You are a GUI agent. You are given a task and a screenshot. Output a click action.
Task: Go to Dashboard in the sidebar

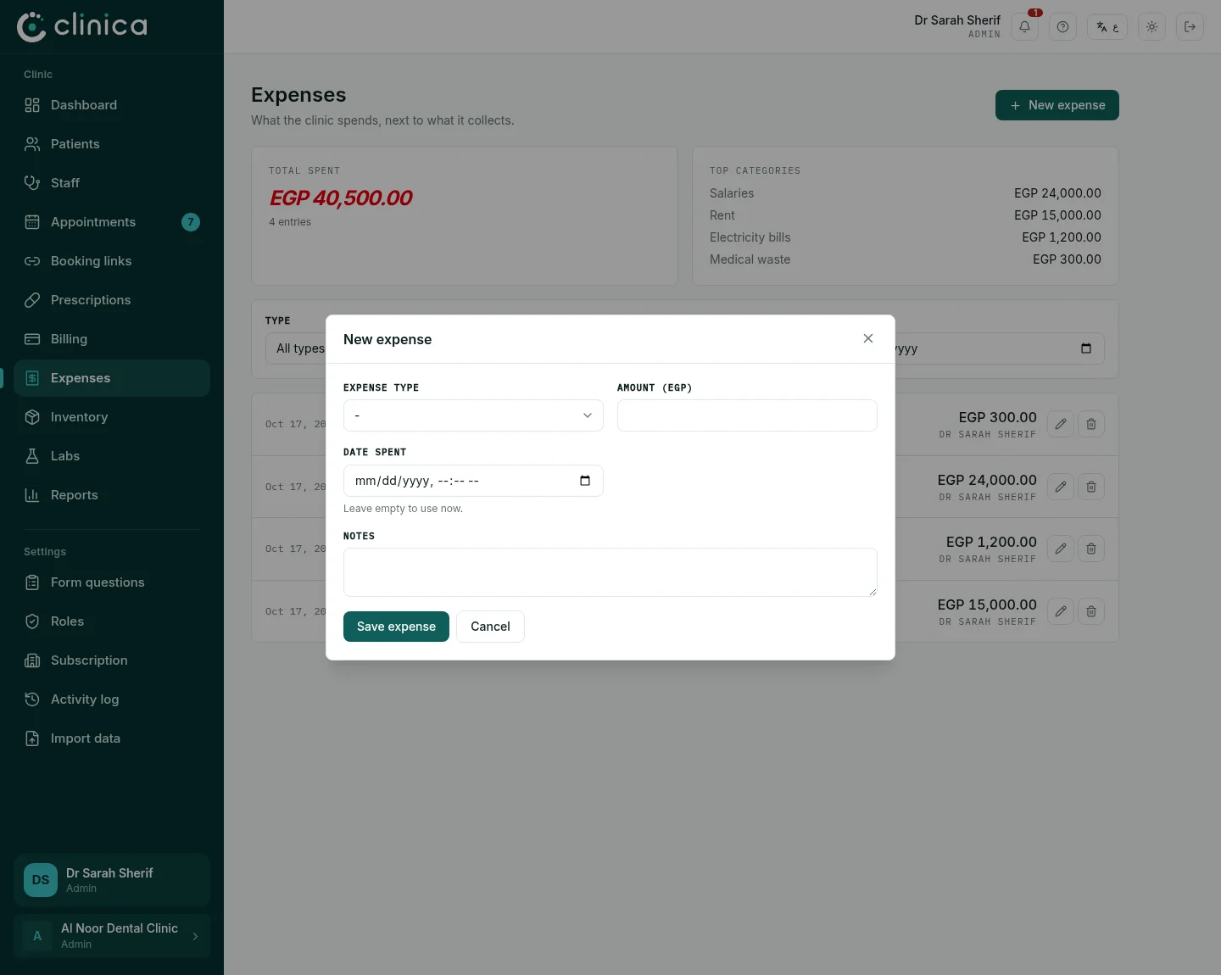pos(112,105)
